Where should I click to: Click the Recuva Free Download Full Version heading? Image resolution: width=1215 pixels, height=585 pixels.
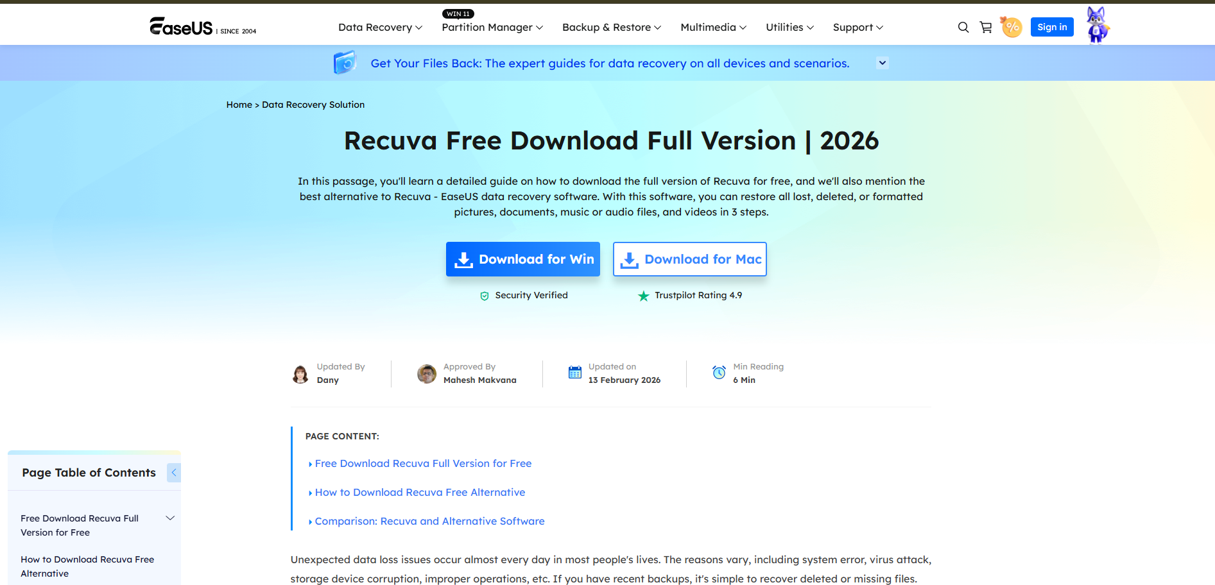coord(612,140)
